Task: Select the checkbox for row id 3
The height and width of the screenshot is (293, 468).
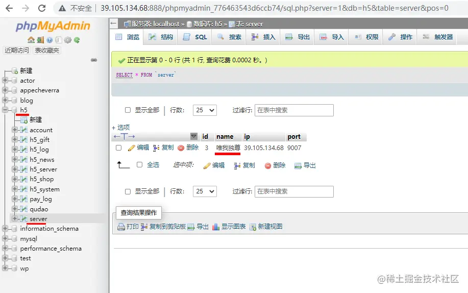Action: tap(118, 148)
